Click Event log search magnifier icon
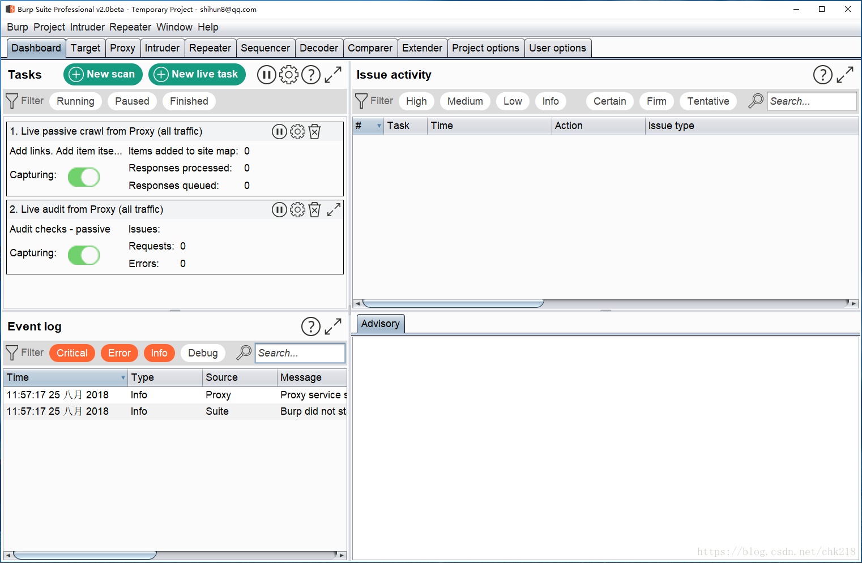The height and width of the screenshot is (563, 862). (x=244, y=353)
